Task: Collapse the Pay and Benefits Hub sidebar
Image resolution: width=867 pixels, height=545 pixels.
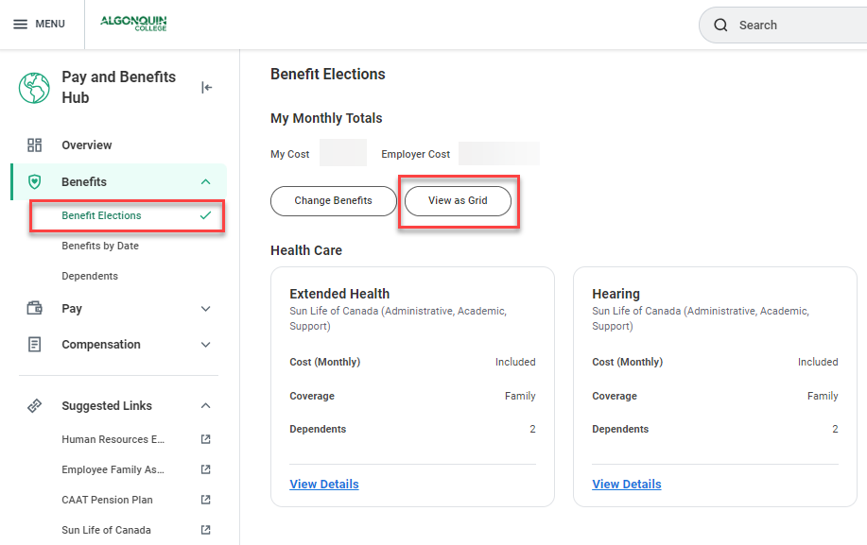Action: (x=206, y=88)
